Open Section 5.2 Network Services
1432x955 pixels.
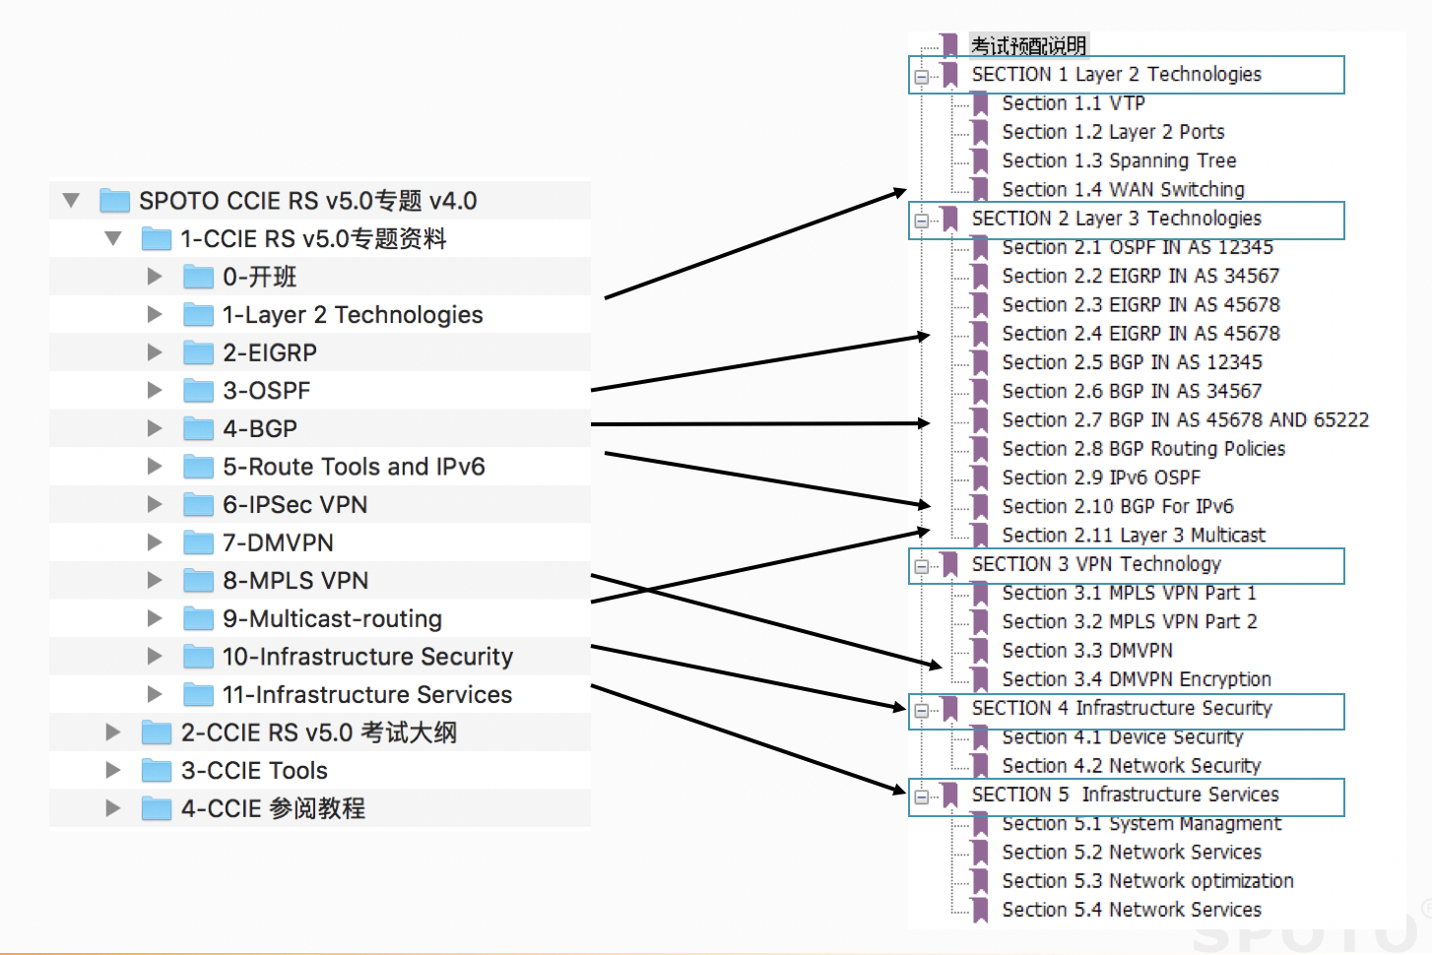pyautogui.click(x=1132, y=853)
